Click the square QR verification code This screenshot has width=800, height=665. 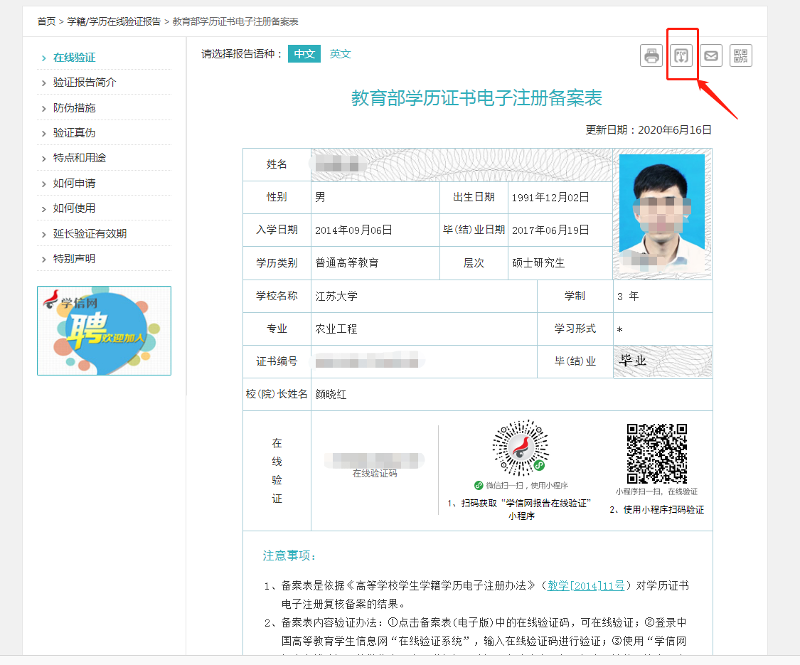tap(656, 453)
